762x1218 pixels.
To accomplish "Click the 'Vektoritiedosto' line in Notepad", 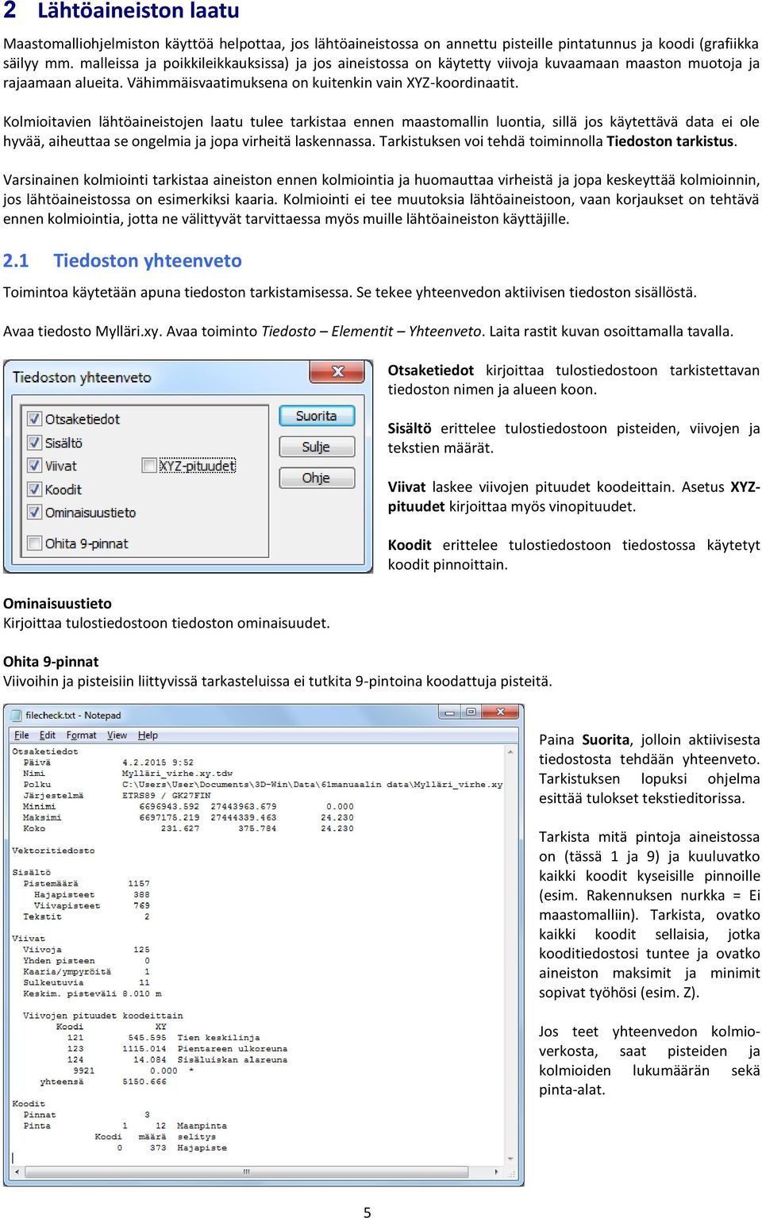I will pos(53,851).
